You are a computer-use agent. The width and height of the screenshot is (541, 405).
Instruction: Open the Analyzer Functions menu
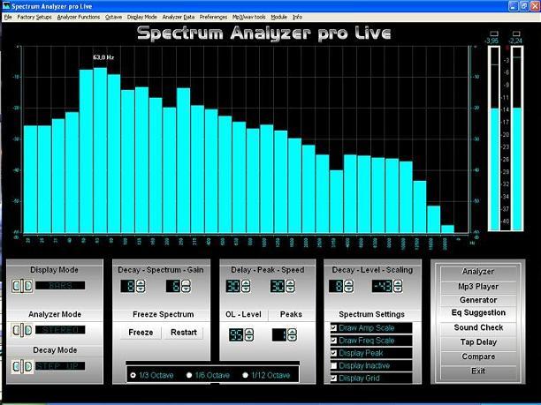click(x=79, y=17)
